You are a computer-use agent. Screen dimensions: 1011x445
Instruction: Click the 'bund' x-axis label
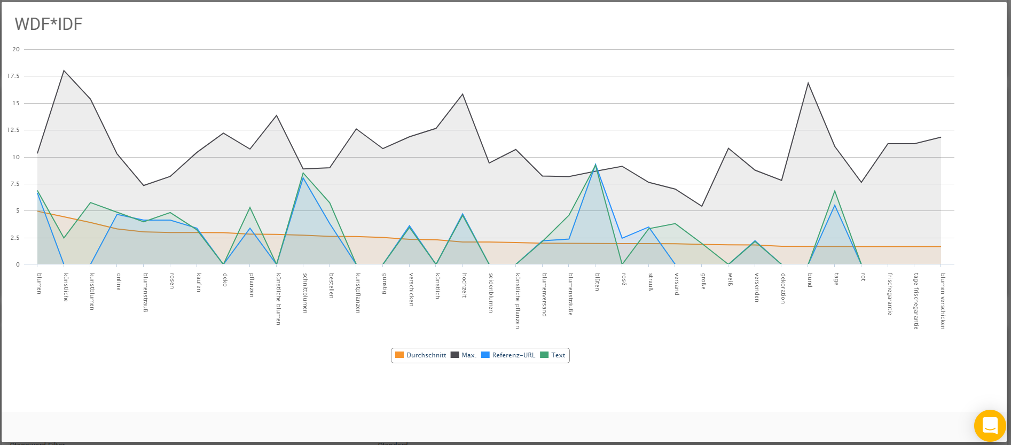coord(810,280)
